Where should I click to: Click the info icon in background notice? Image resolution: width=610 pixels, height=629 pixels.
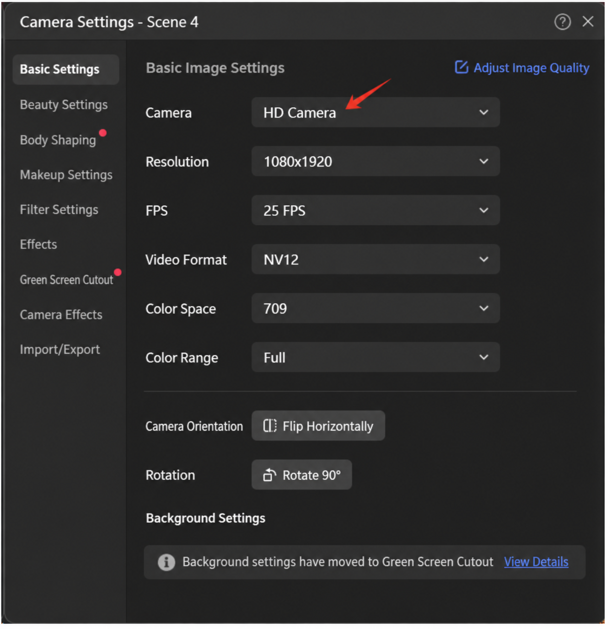coord(166,562)
